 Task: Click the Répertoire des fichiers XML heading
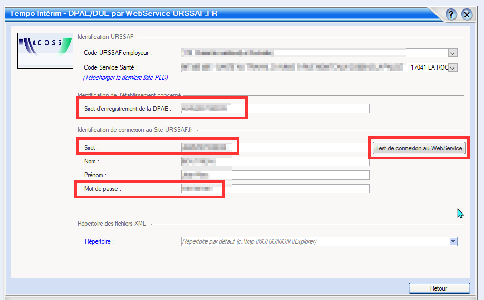click(x=112, y=224)
